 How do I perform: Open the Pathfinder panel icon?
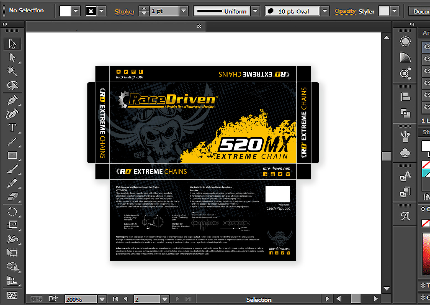pyautogui.click(x=405, y=113)
